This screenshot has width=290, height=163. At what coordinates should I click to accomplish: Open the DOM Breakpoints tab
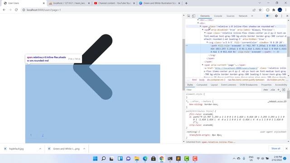click(x=249, y=85)
